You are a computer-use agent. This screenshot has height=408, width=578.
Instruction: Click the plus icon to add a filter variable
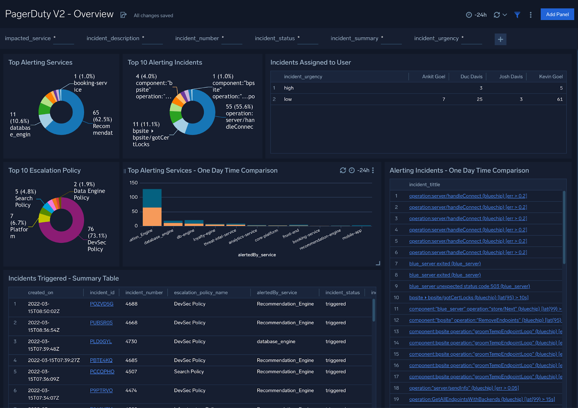[x=501, y=39]
